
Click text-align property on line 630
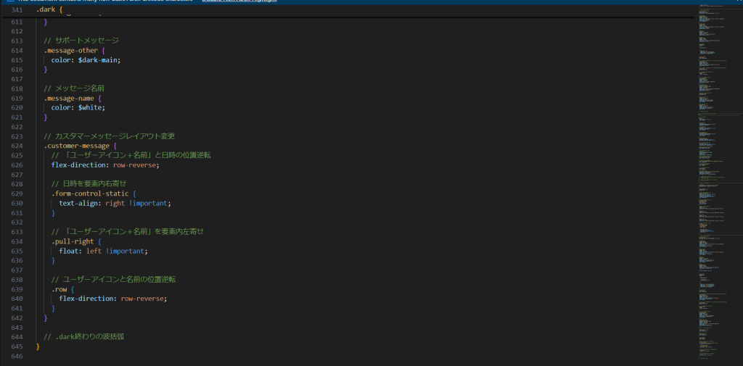click(80, 203)
